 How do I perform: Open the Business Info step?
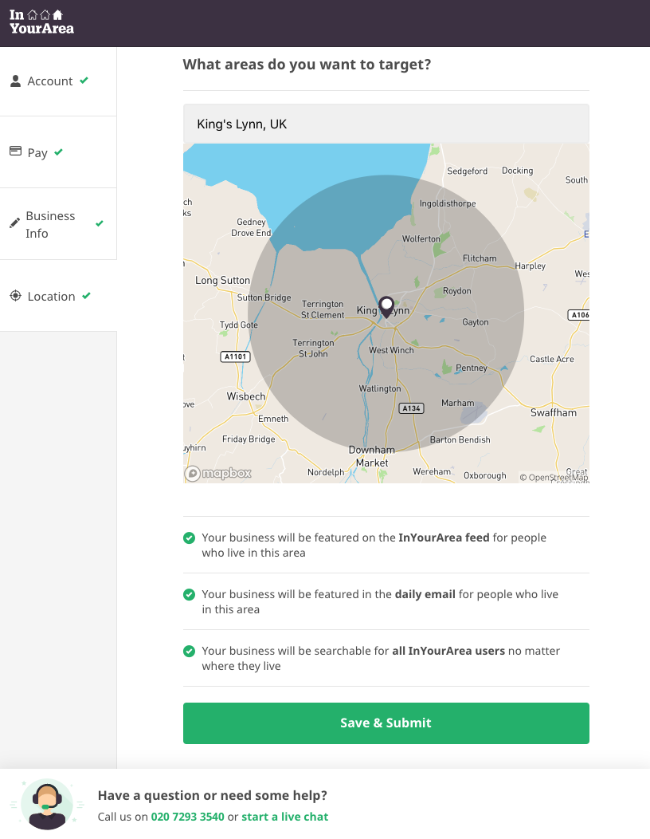(58, 224)
